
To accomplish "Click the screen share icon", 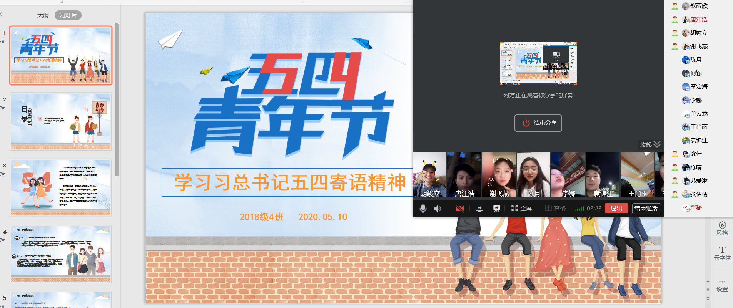I will point(479,209).
